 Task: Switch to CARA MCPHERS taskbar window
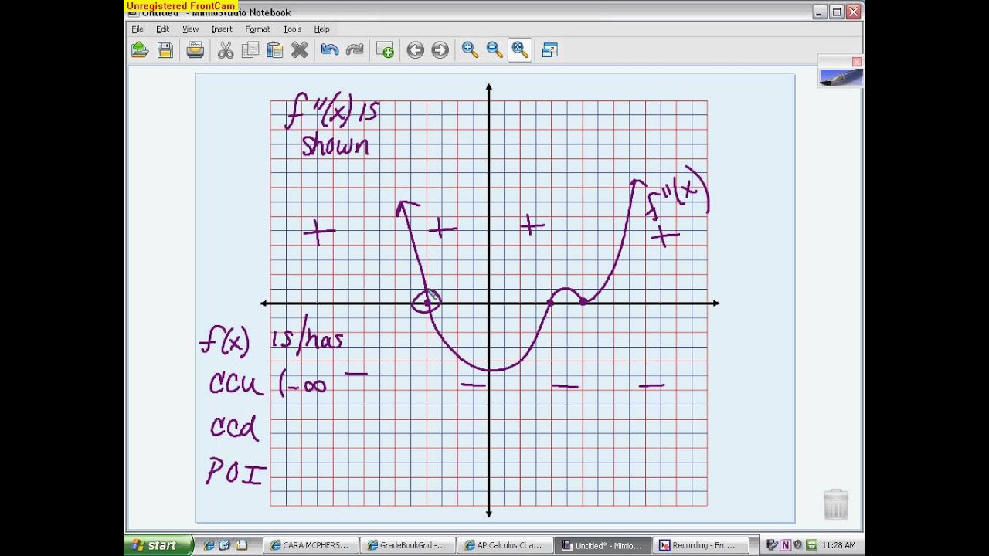coord(310,545)
